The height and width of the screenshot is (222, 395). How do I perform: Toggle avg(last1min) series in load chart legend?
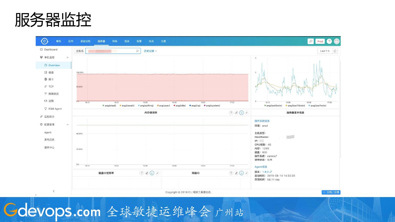(317, 106)
